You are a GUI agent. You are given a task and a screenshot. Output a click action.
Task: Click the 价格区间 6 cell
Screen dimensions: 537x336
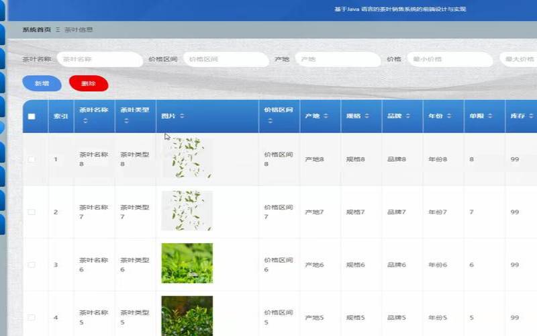tap(279, 265)
